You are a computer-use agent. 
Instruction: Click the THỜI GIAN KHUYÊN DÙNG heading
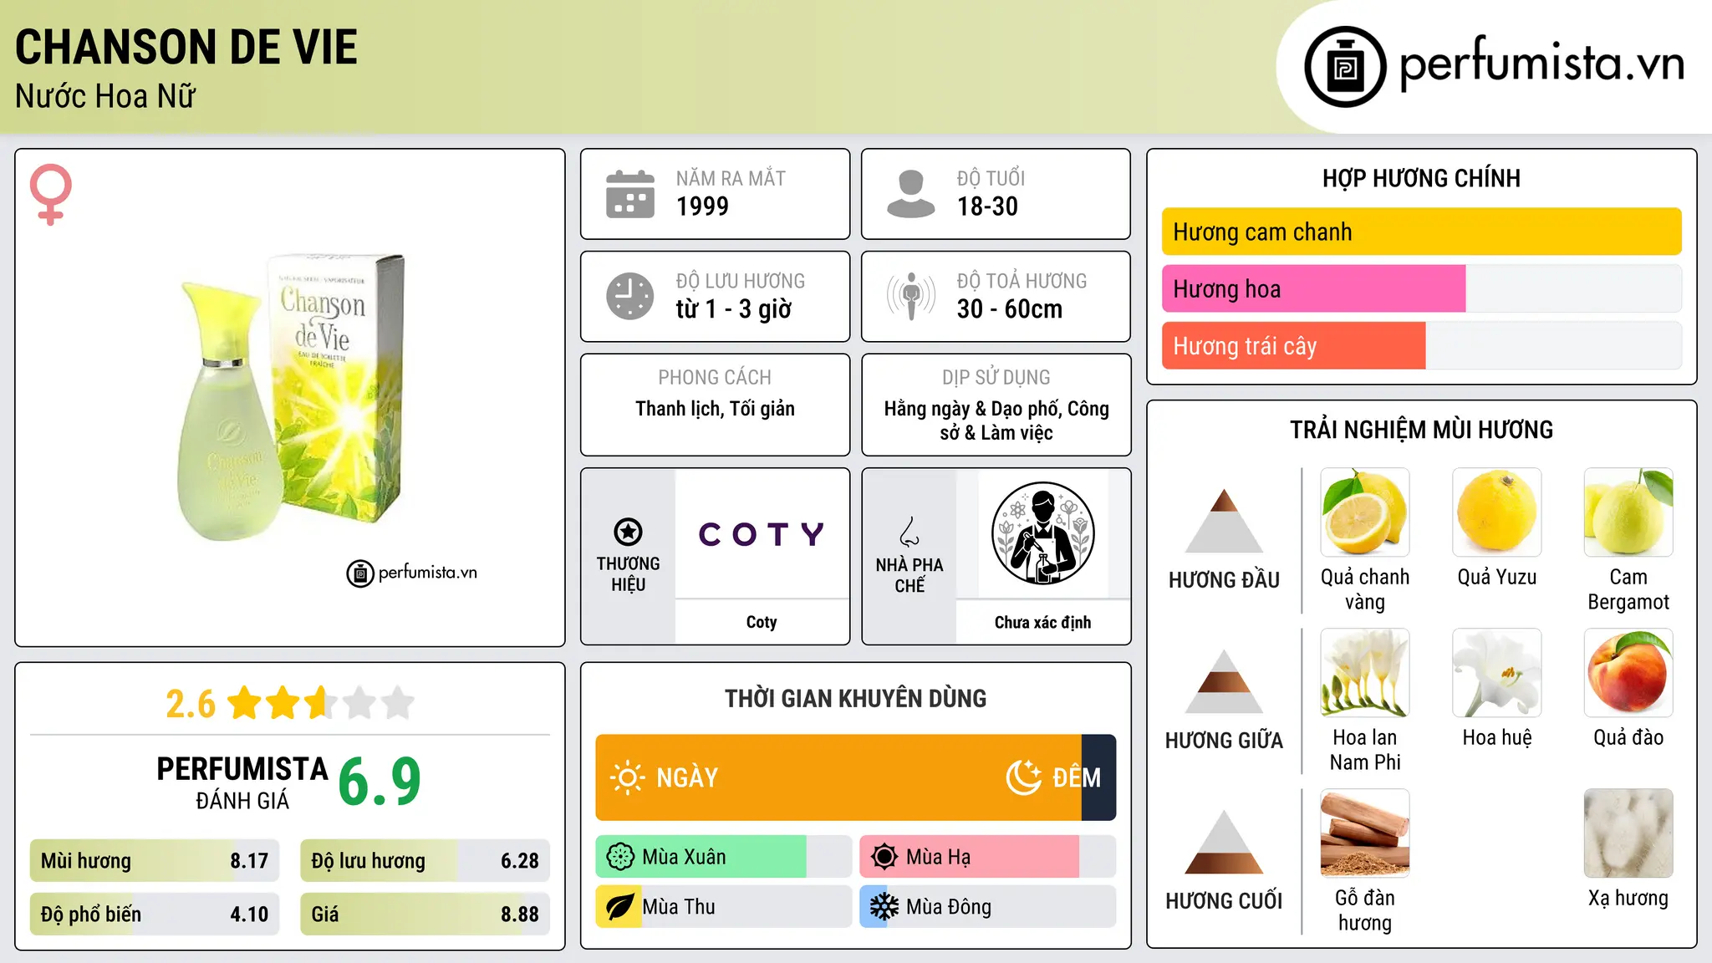(x=856, y=698)
